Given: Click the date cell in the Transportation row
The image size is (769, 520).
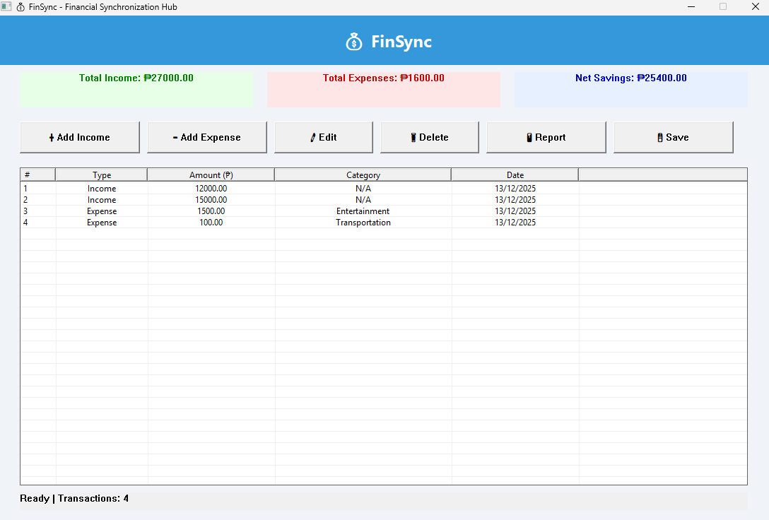Looking at the screenshot, I should click(515, 222).
